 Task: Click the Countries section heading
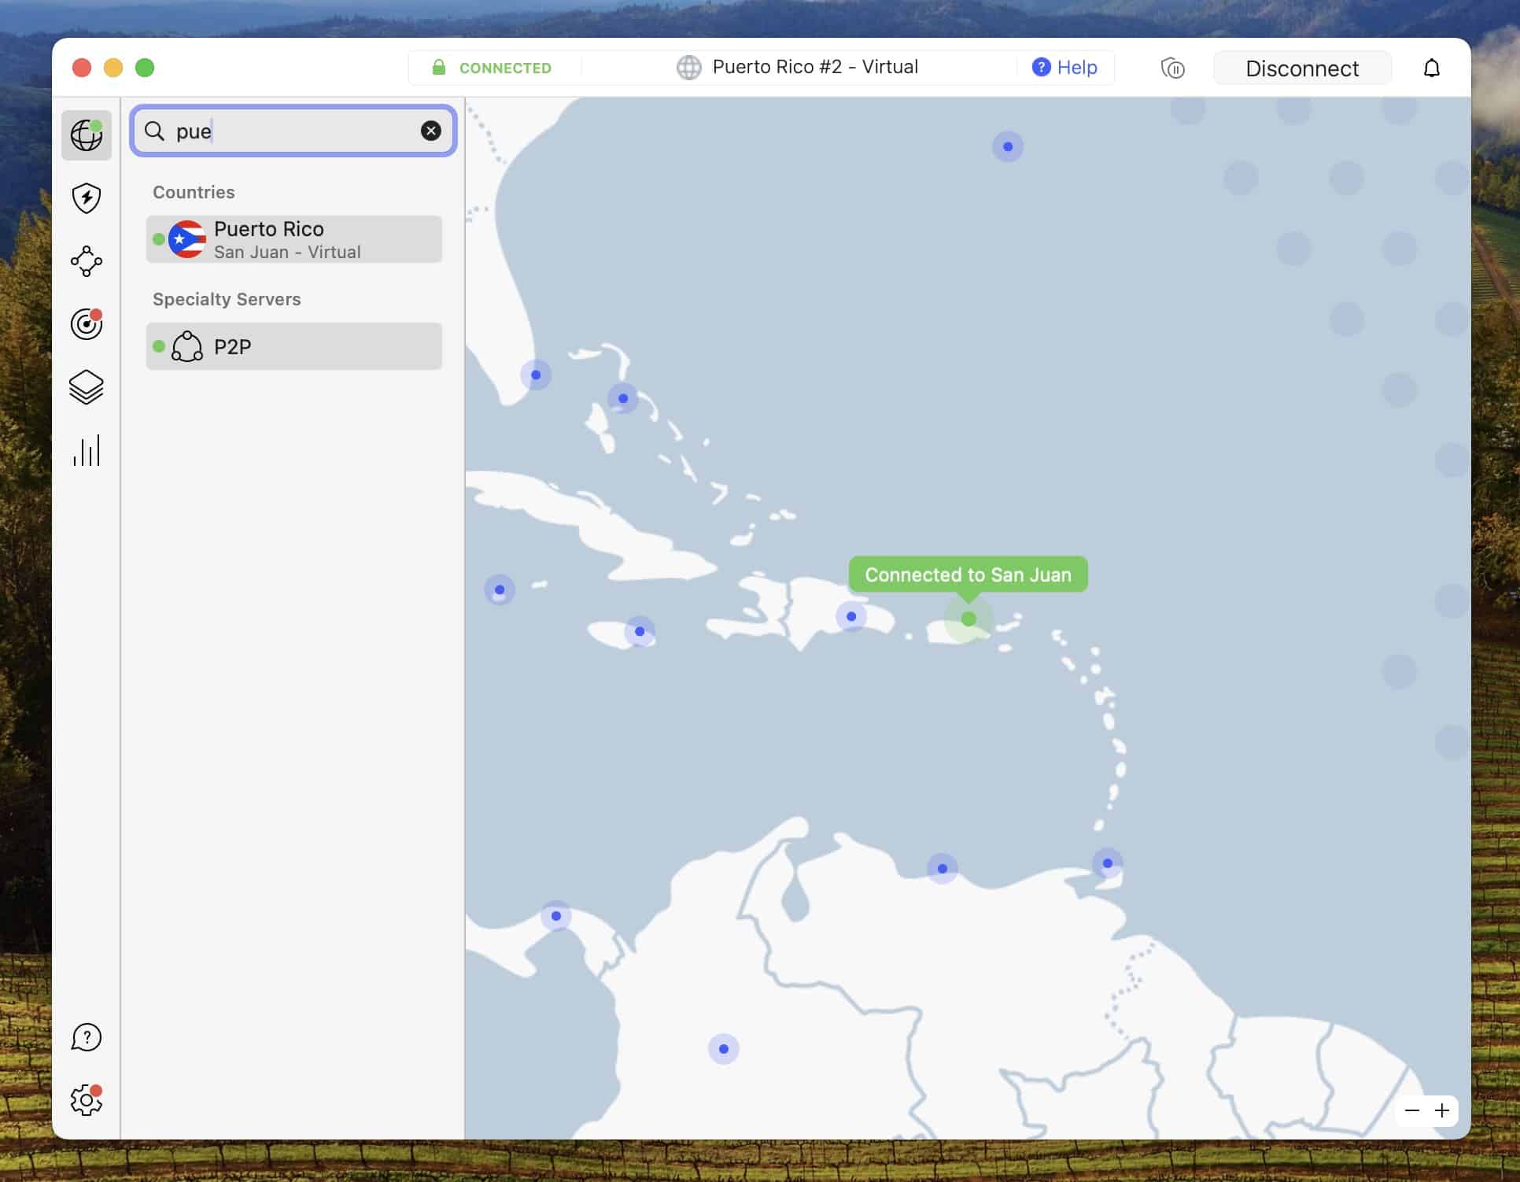pos(194,192)
